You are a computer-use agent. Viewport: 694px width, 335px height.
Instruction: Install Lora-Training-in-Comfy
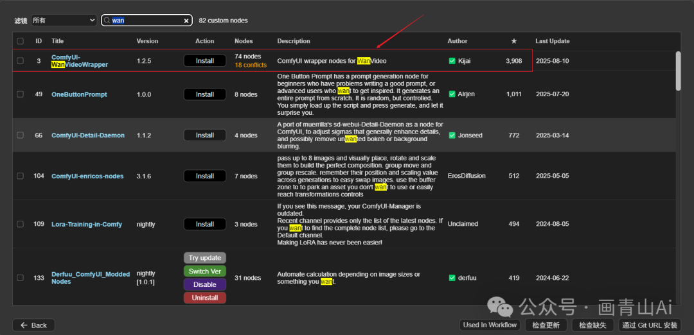[x=205, y=224]
